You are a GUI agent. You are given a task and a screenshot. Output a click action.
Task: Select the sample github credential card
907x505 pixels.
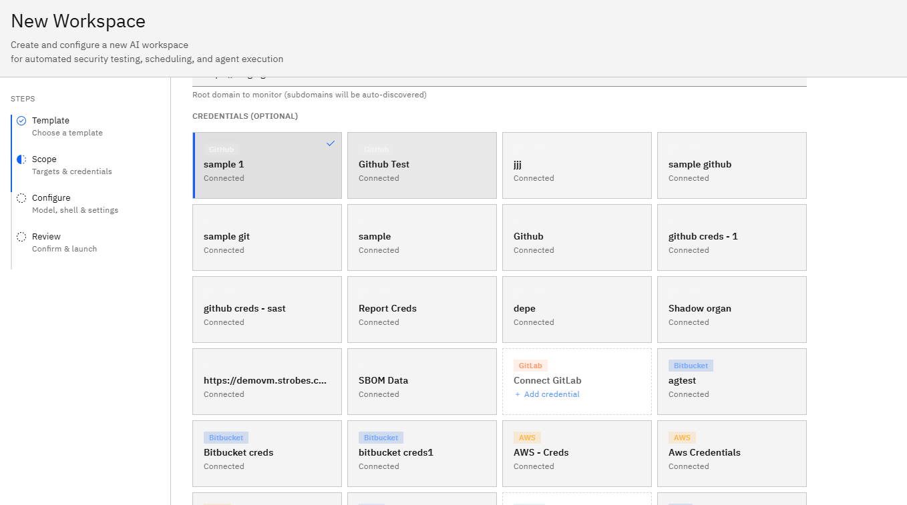point(732,165)
